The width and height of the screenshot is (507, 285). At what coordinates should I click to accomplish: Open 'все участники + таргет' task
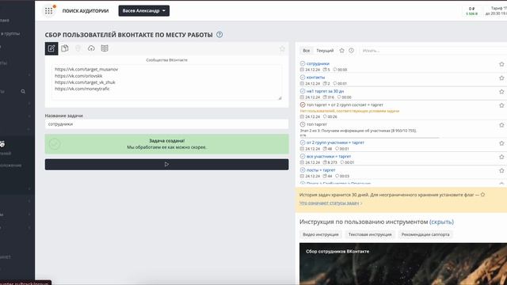[329, 157]
